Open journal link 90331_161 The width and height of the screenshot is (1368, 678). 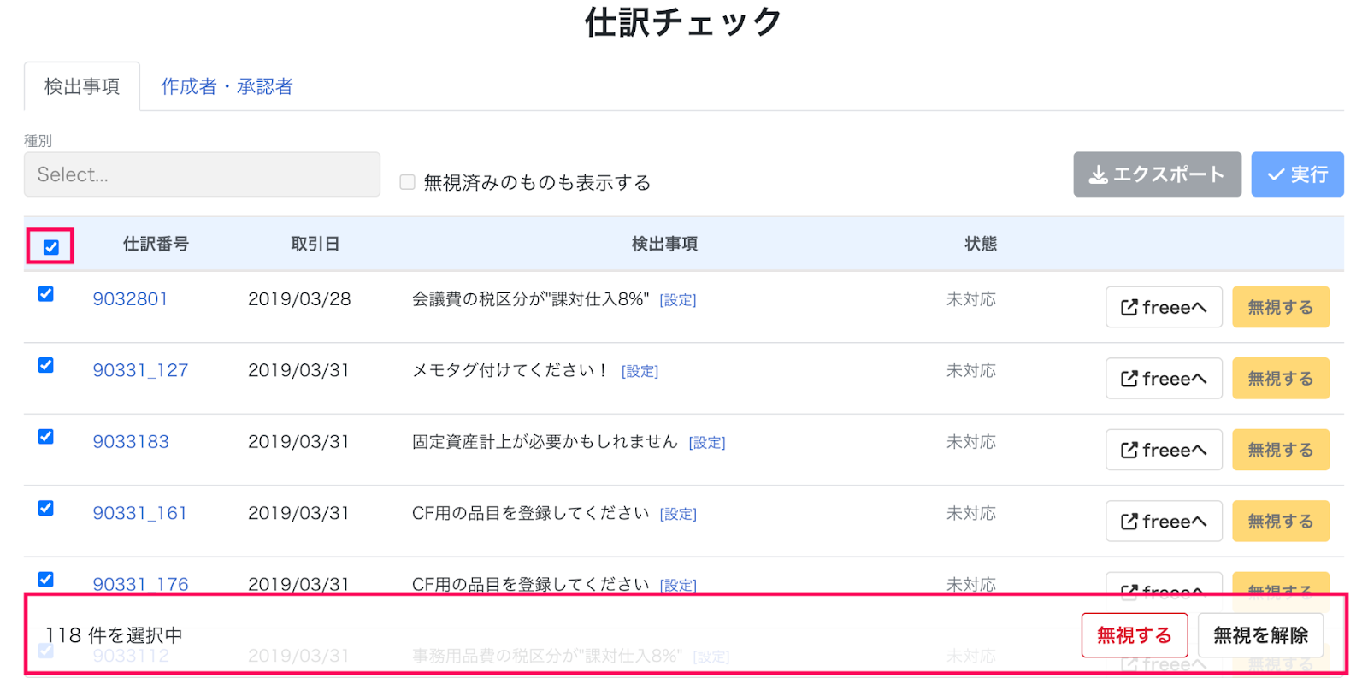click(139, 513)
